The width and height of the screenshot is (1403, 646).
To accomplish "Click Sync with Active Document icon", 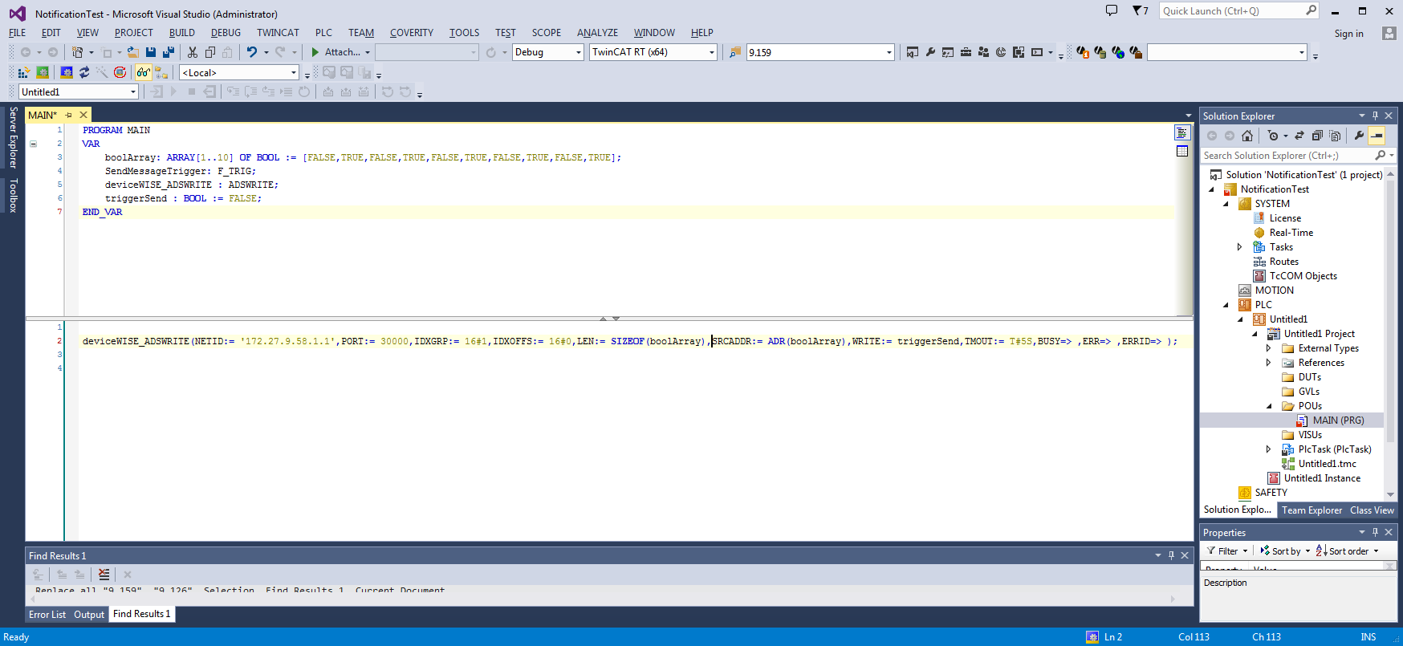I will pos(1299,136).
